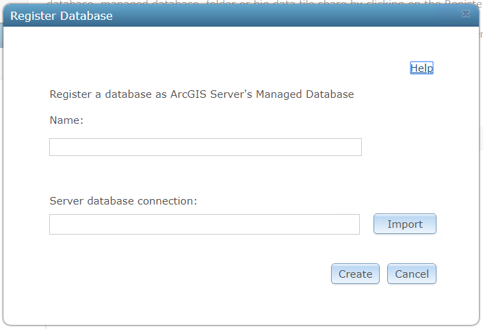Click the Register Database title text
The image size is (483, 329).
[x=62, y=15]
